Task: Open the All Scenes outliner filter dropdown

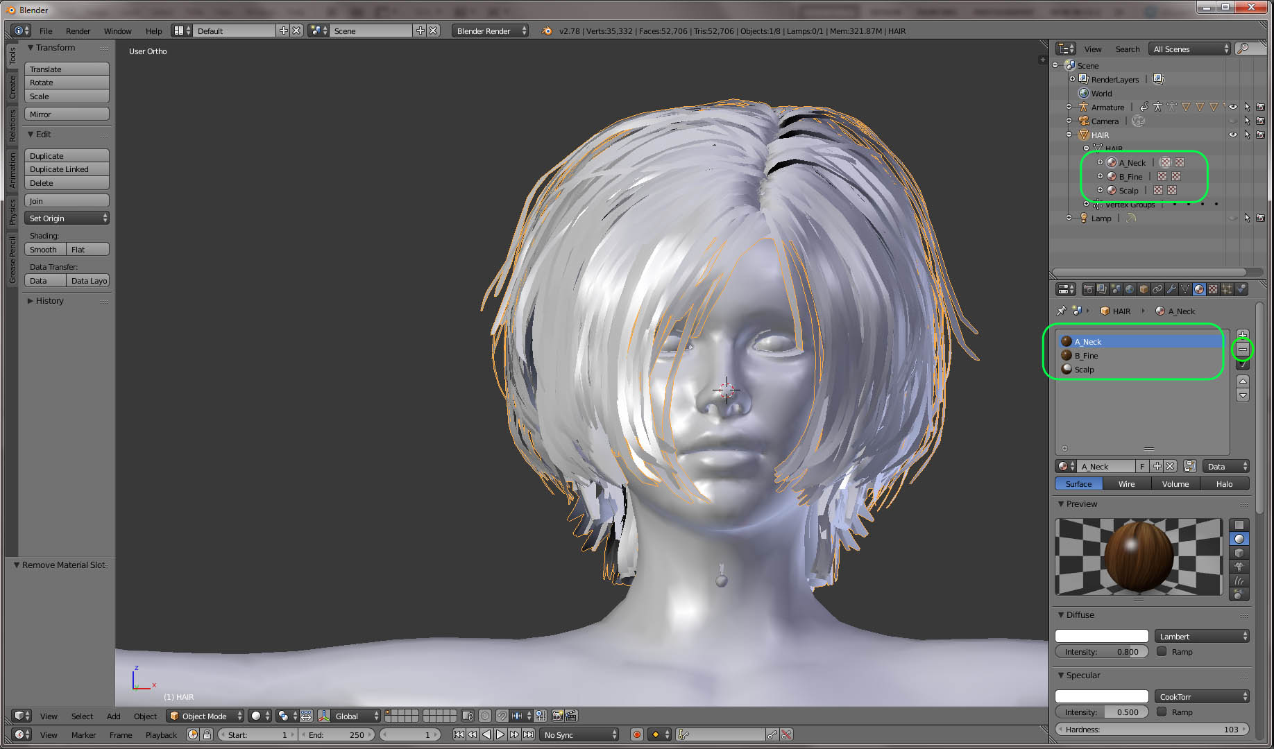Action: point(1189,49)
